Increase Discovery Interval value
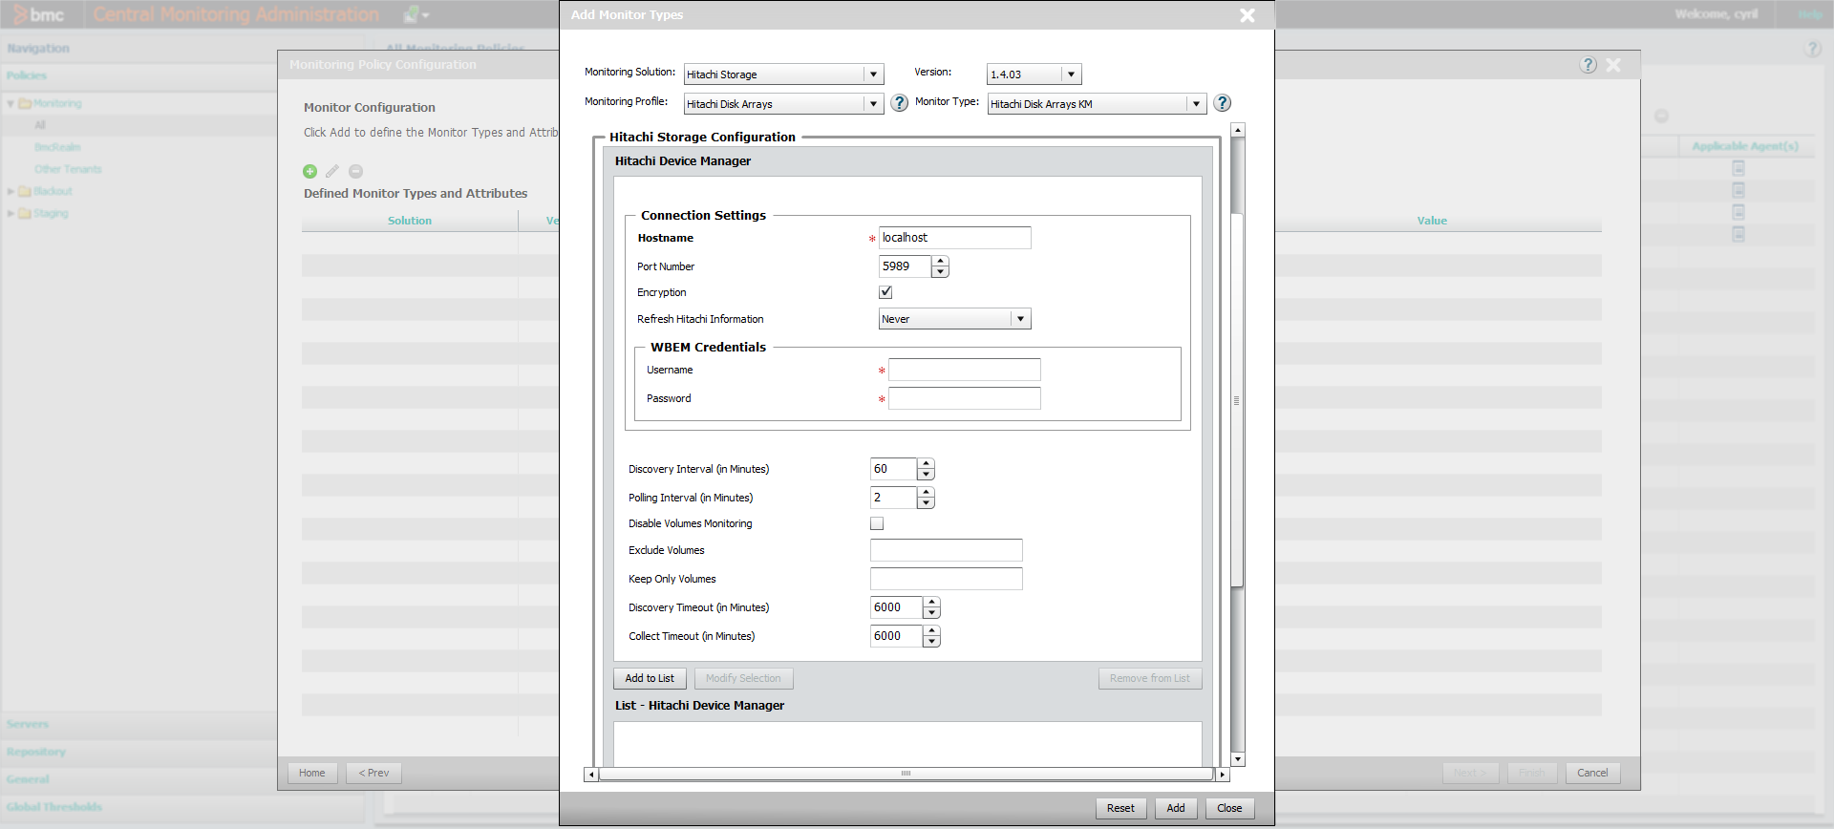The width and height of the screenshot is (1834, 829). coord(926,463)
